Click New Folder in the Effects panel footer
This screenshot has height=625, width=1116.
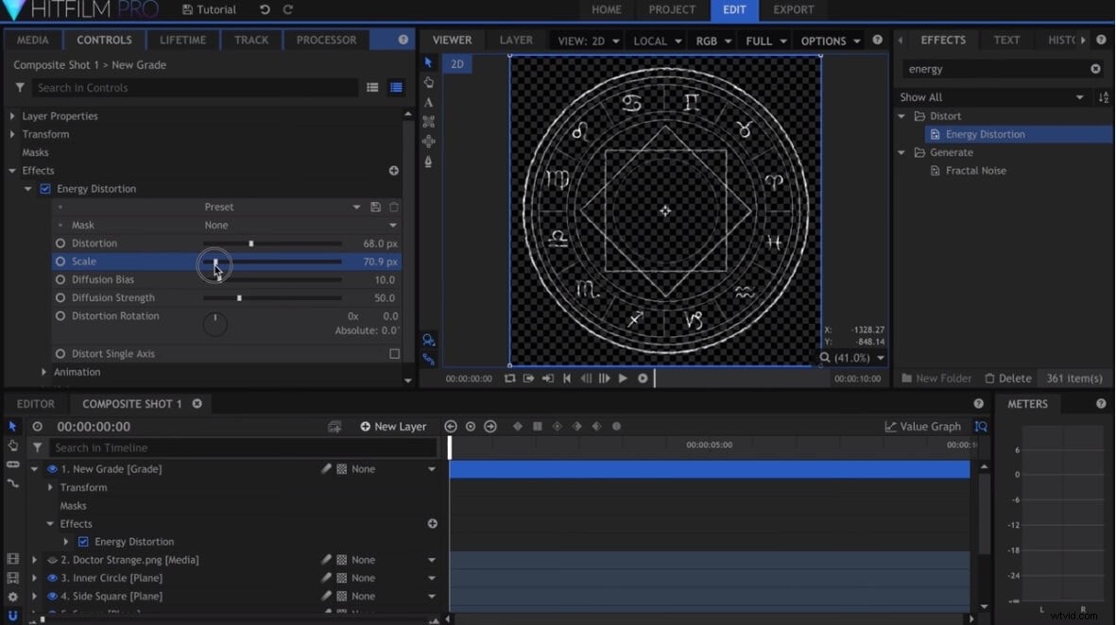(936, 378)
